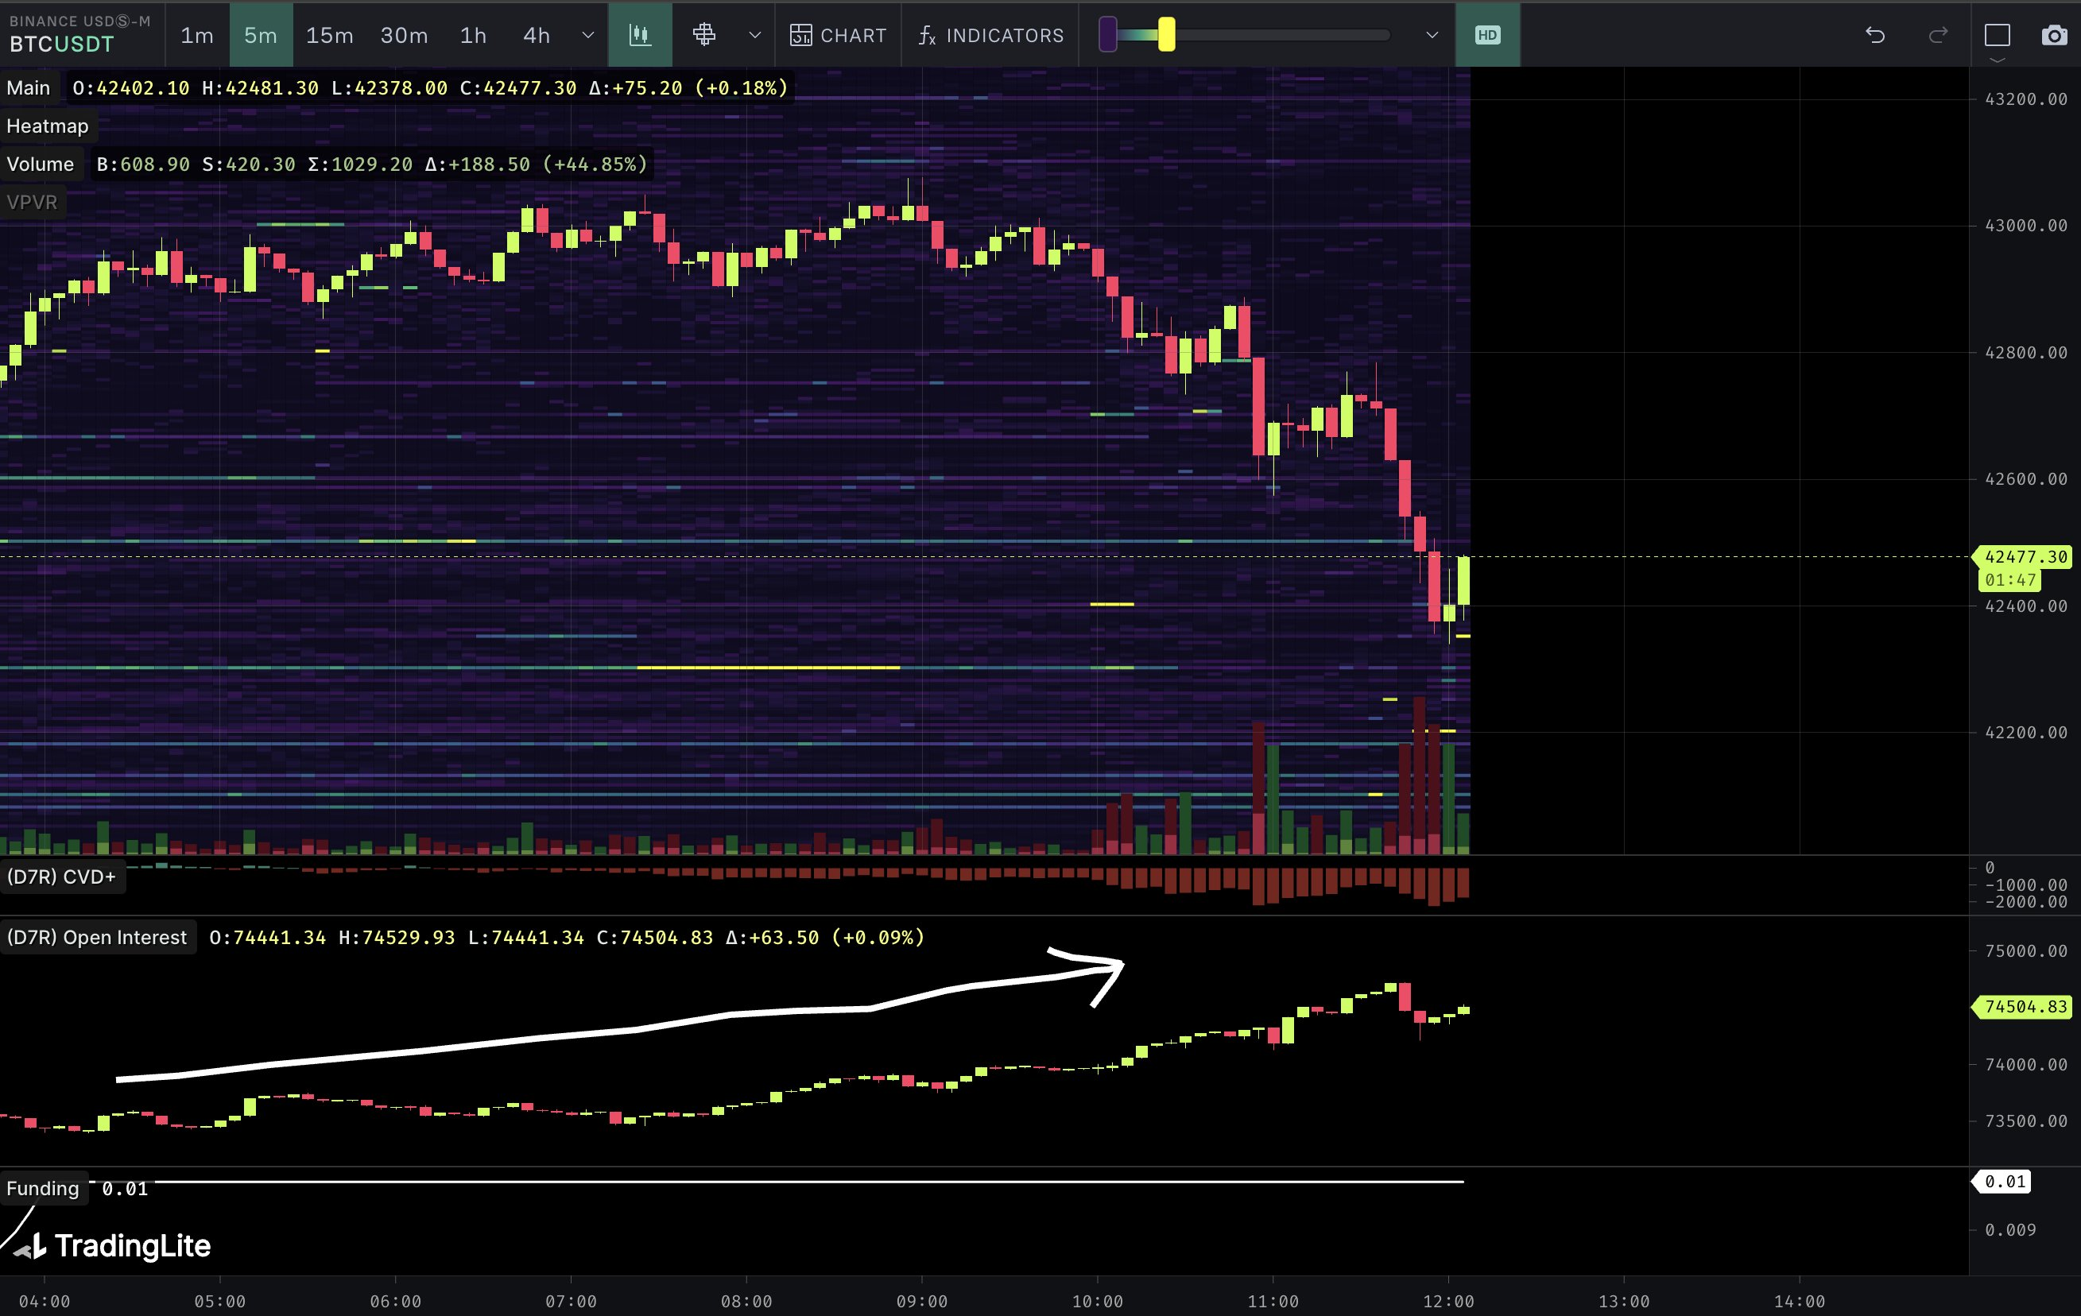
Task: Switch to the 15m timeframe
Action: tap(329, 36)
